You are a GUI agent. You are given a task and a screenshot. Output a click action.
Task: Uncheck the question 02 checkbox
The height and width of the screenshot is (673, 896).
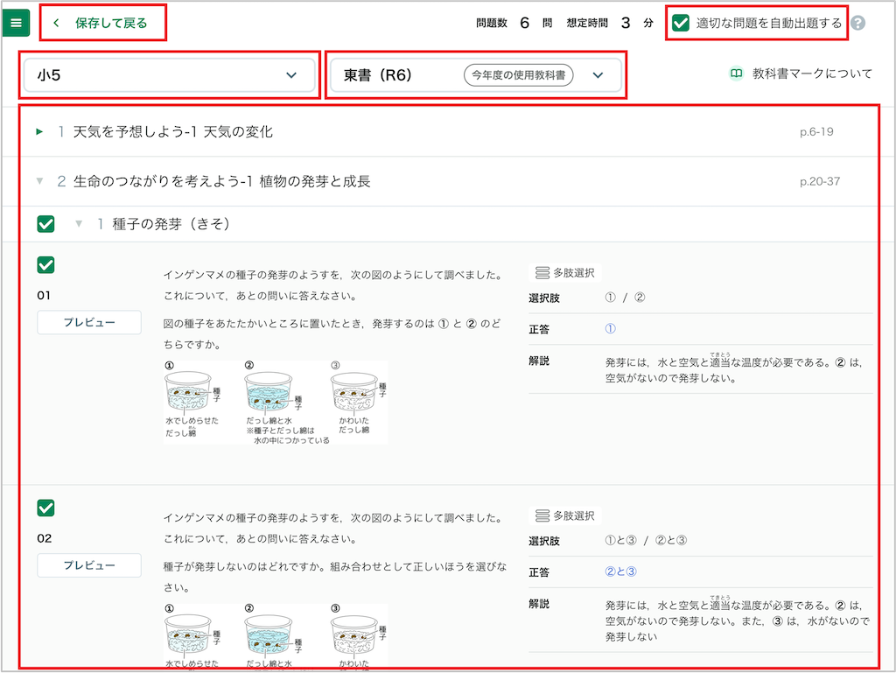pos(45,508)
